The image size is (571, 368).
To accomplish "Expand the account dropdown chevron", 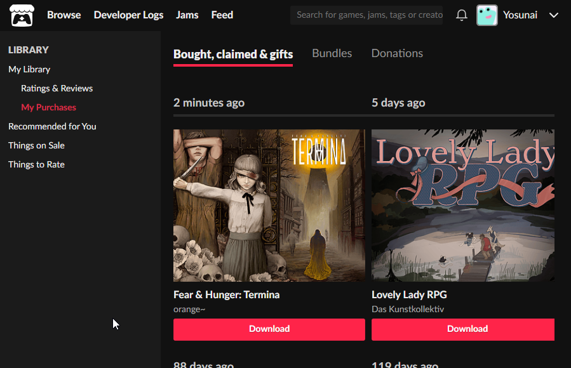I will 553,15.
